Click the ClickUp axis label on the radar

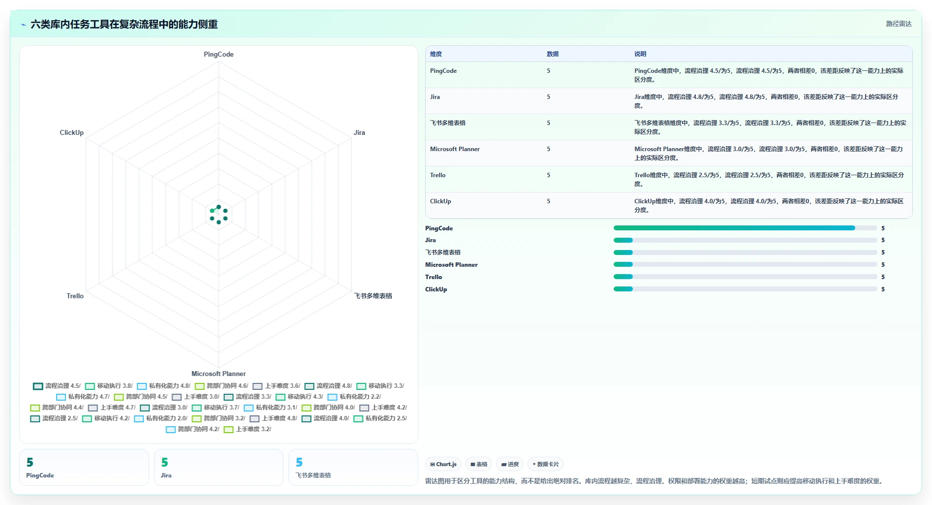coord(72,132)
